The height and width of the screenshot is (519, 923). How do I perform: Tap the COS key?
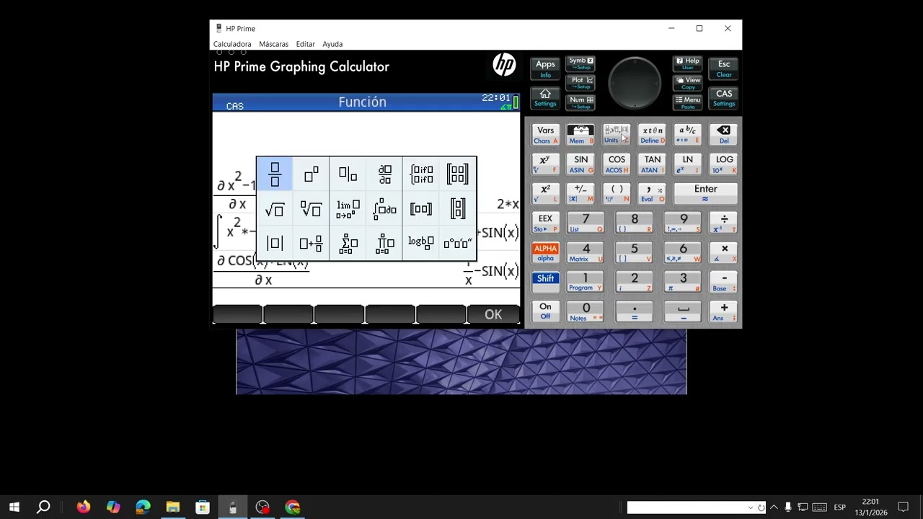(x=617, y=164)
